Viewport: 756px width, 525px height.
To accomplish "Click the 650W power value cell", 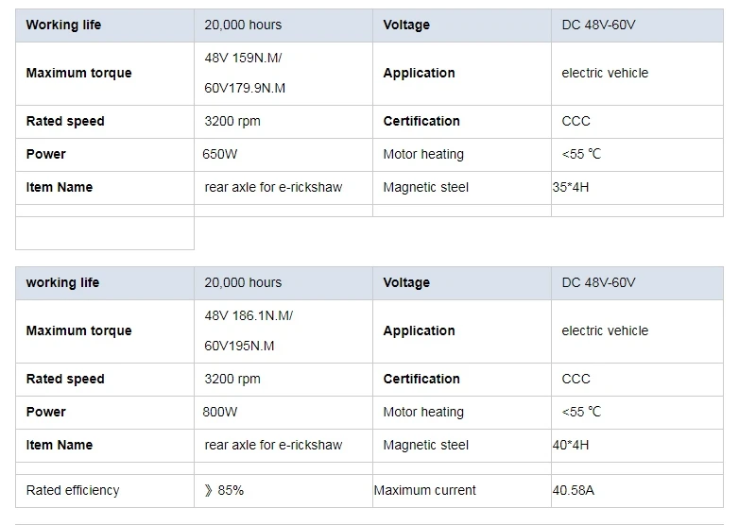I will 219,154.
